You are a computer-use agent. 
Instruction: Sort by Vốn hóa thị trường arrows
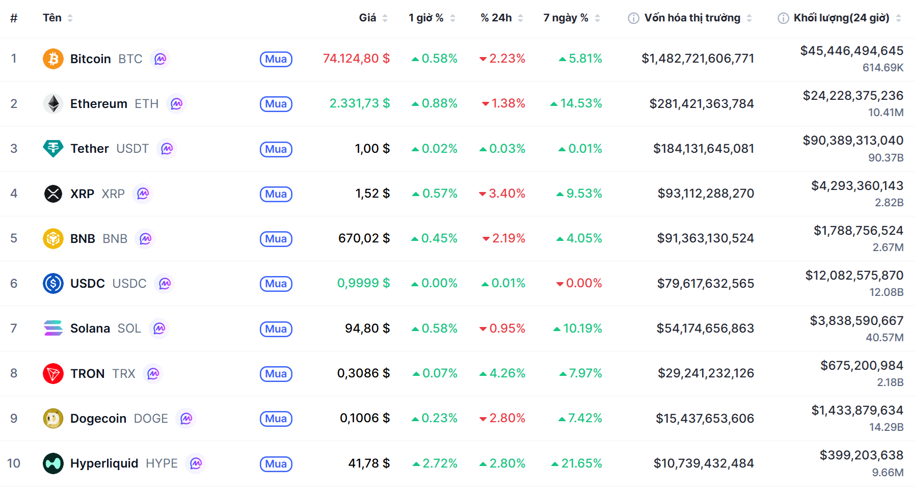749,18
